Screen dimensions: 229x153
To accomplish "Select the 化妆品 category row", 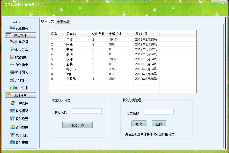I will 123,79.
